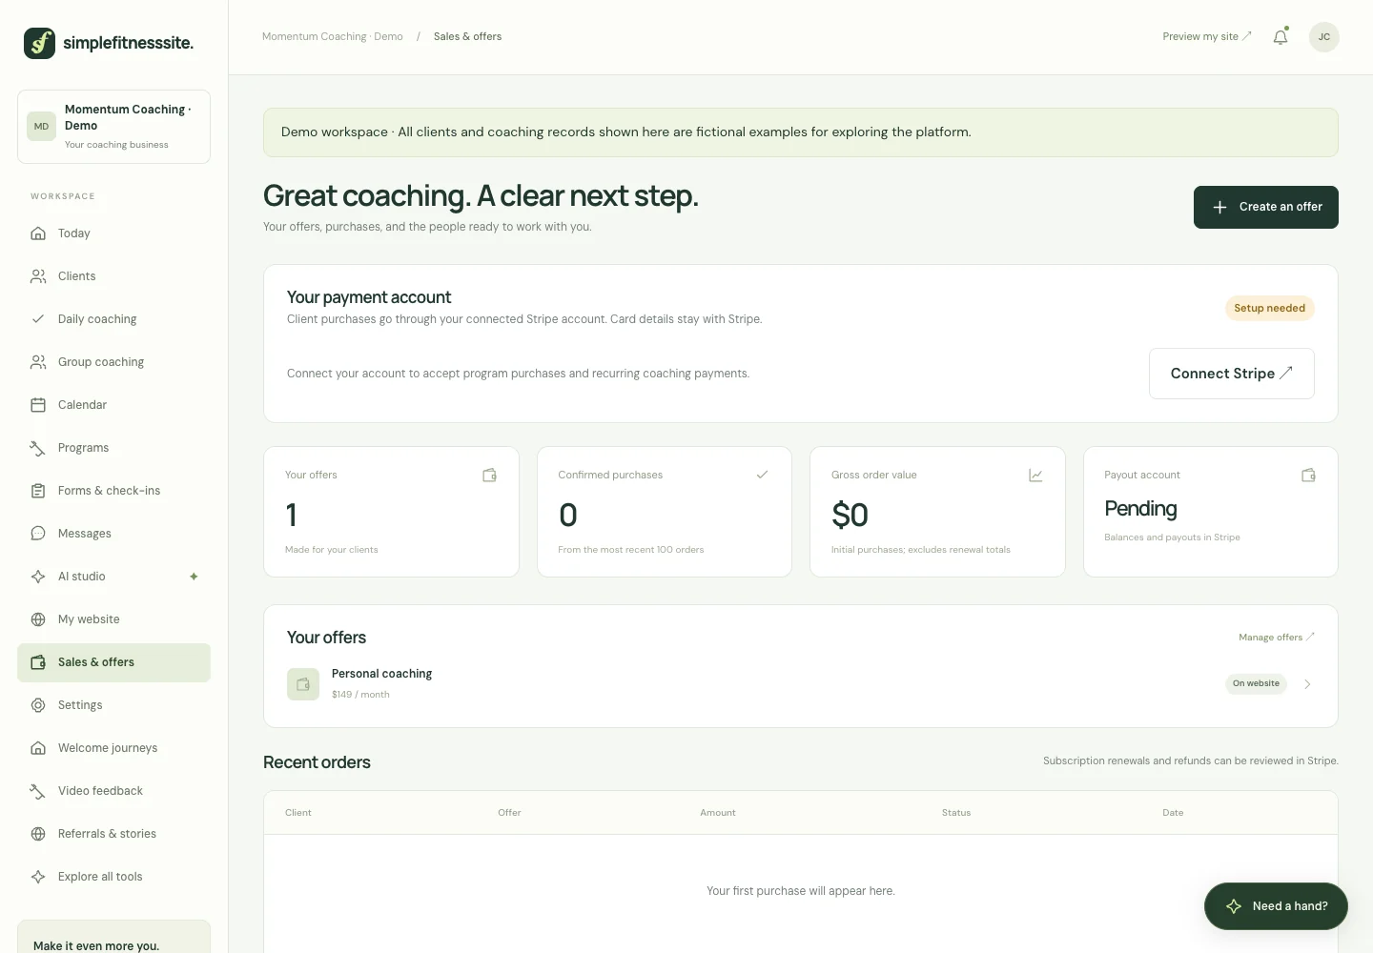Open the notifications bell

pos(1281,37)
